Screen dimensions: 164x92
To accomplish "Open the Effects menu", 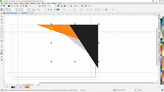I will [x=27, y=3].
